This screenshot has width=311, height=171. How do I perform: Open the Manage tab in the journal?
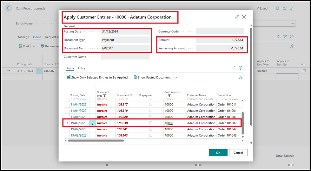(23, 37)
